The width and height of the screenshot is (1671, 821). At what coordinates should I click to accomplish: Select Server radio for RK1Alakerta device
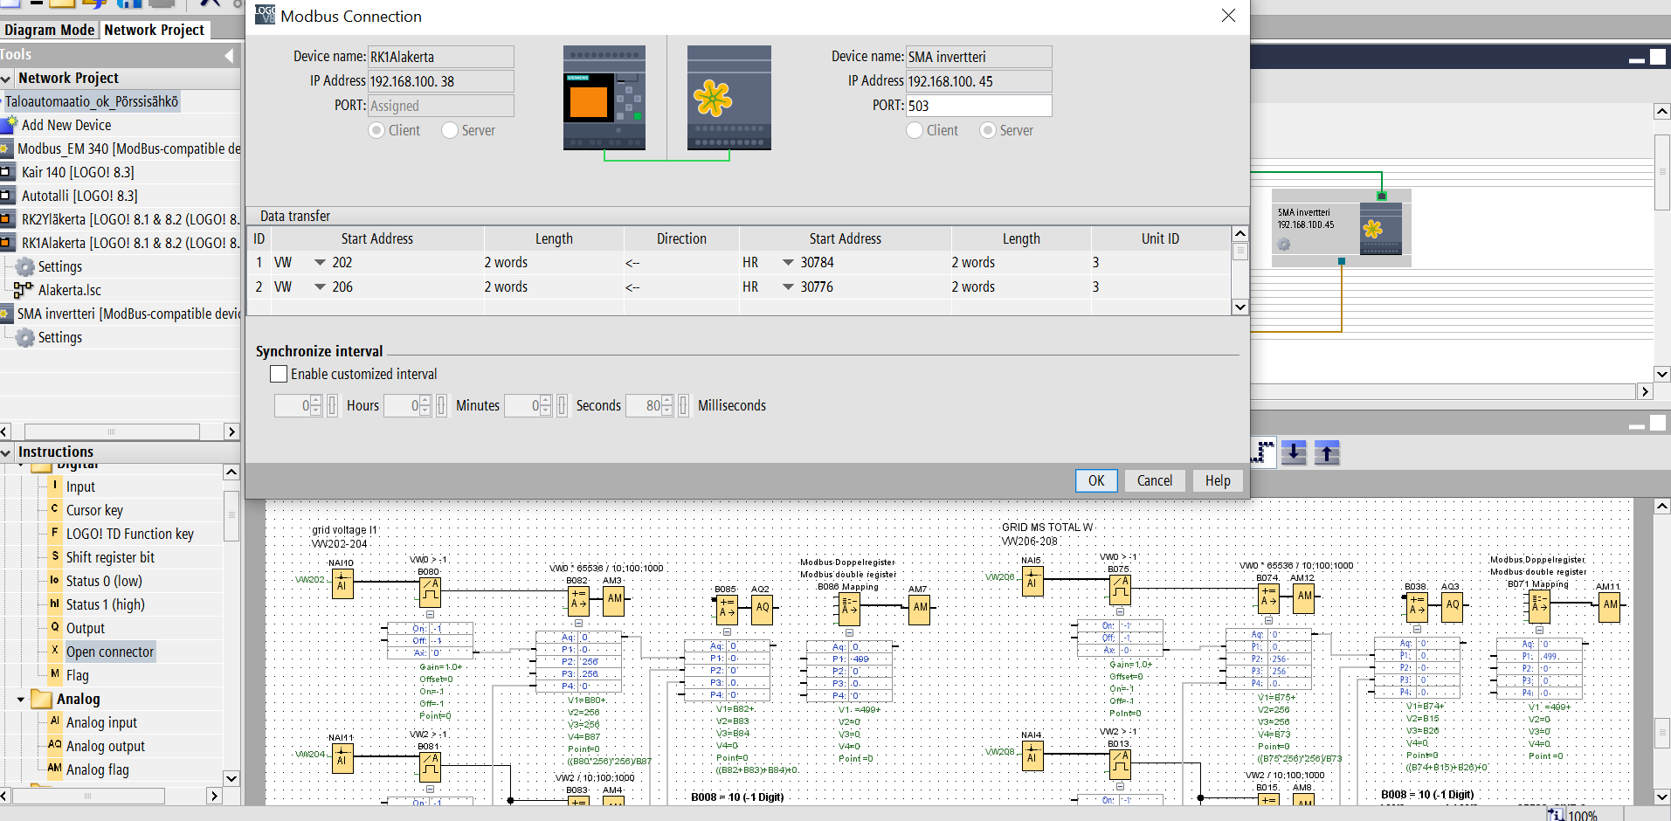click(450, 130)
